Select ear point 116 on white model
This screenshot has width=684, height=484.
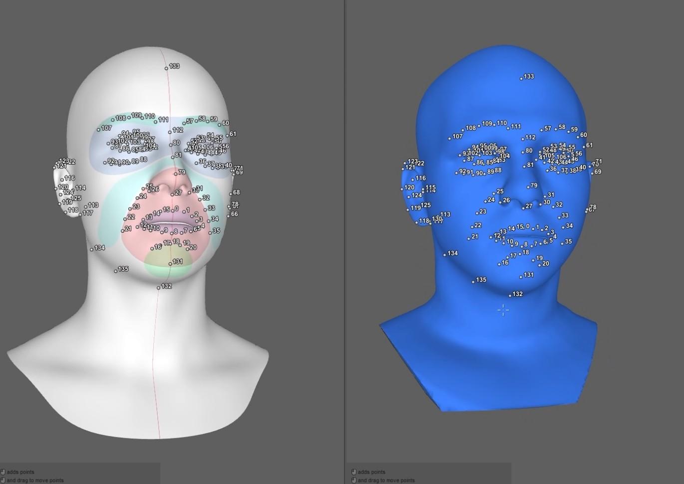pos(62,180)
